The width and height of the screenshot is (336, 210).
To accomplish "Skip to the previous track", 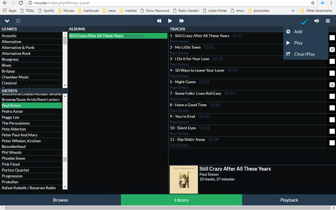I will (159, 21).
